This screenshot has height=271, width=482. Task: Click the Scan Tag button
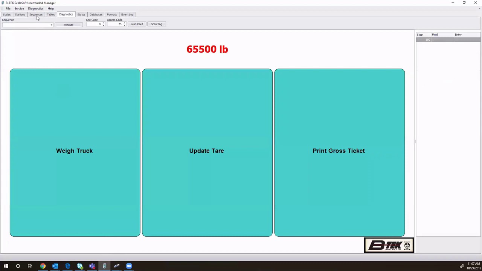[156, 24]
